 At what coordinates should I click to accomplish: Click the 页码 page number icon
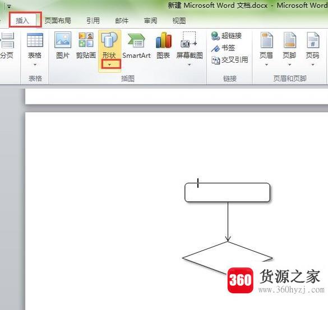tap(313, 40)
